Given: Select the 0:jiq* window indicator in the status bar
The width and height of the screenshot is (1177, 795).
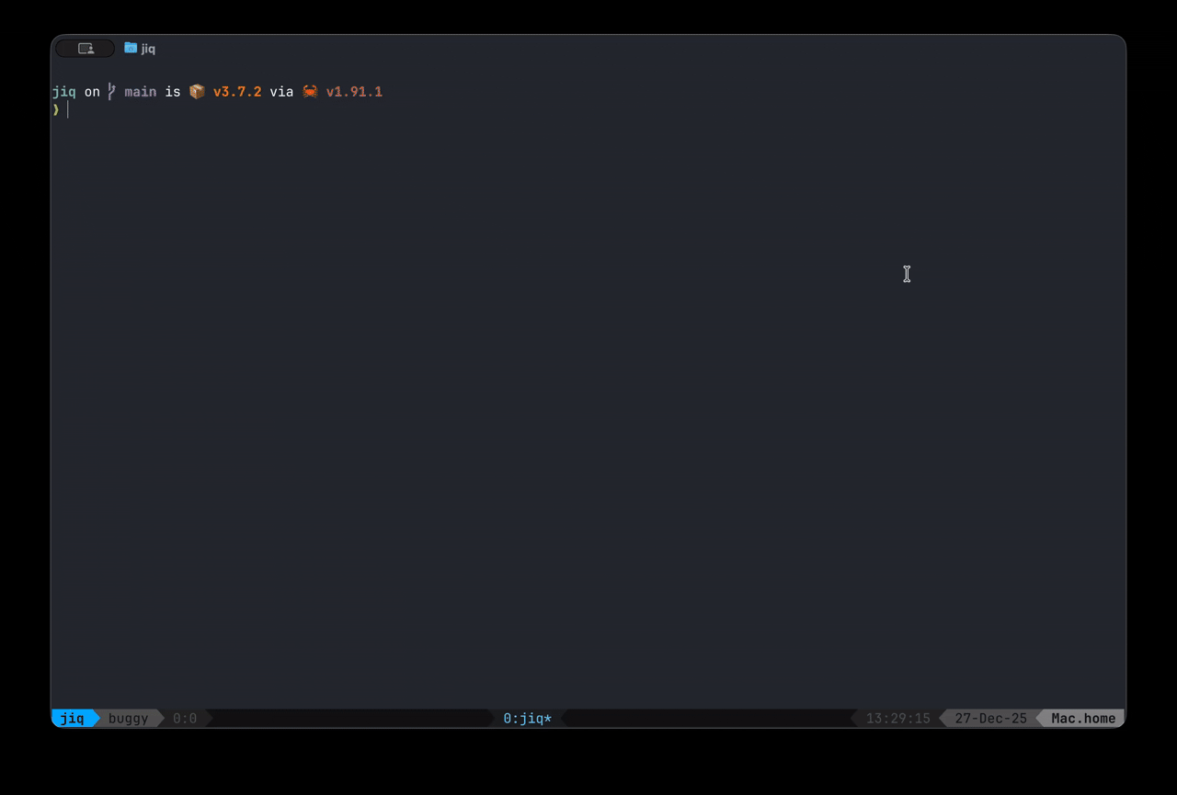Looking at the screenshot, I should click(526, 718).
